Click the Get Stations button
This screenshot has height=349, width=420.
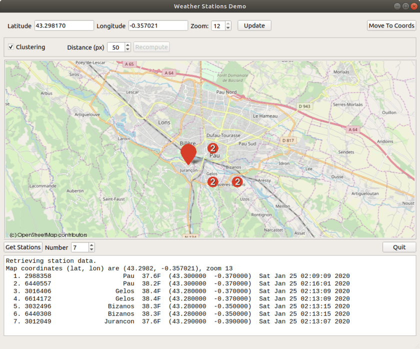click(23, 247)
